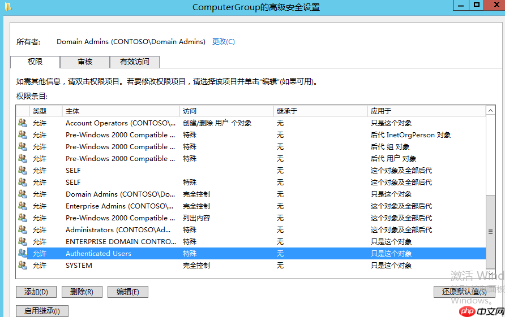This screenshot has width=505, height=317.
Task: Open the 有效访问 tab
Action: click(x=135, y=62)
